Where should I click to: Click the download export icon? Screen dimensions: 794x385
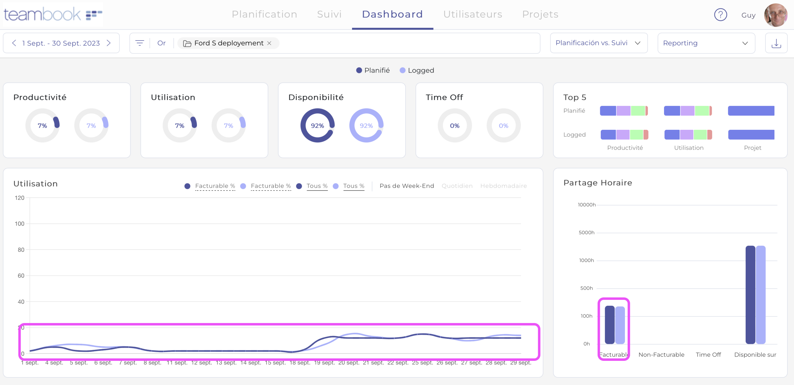[776, 43]
